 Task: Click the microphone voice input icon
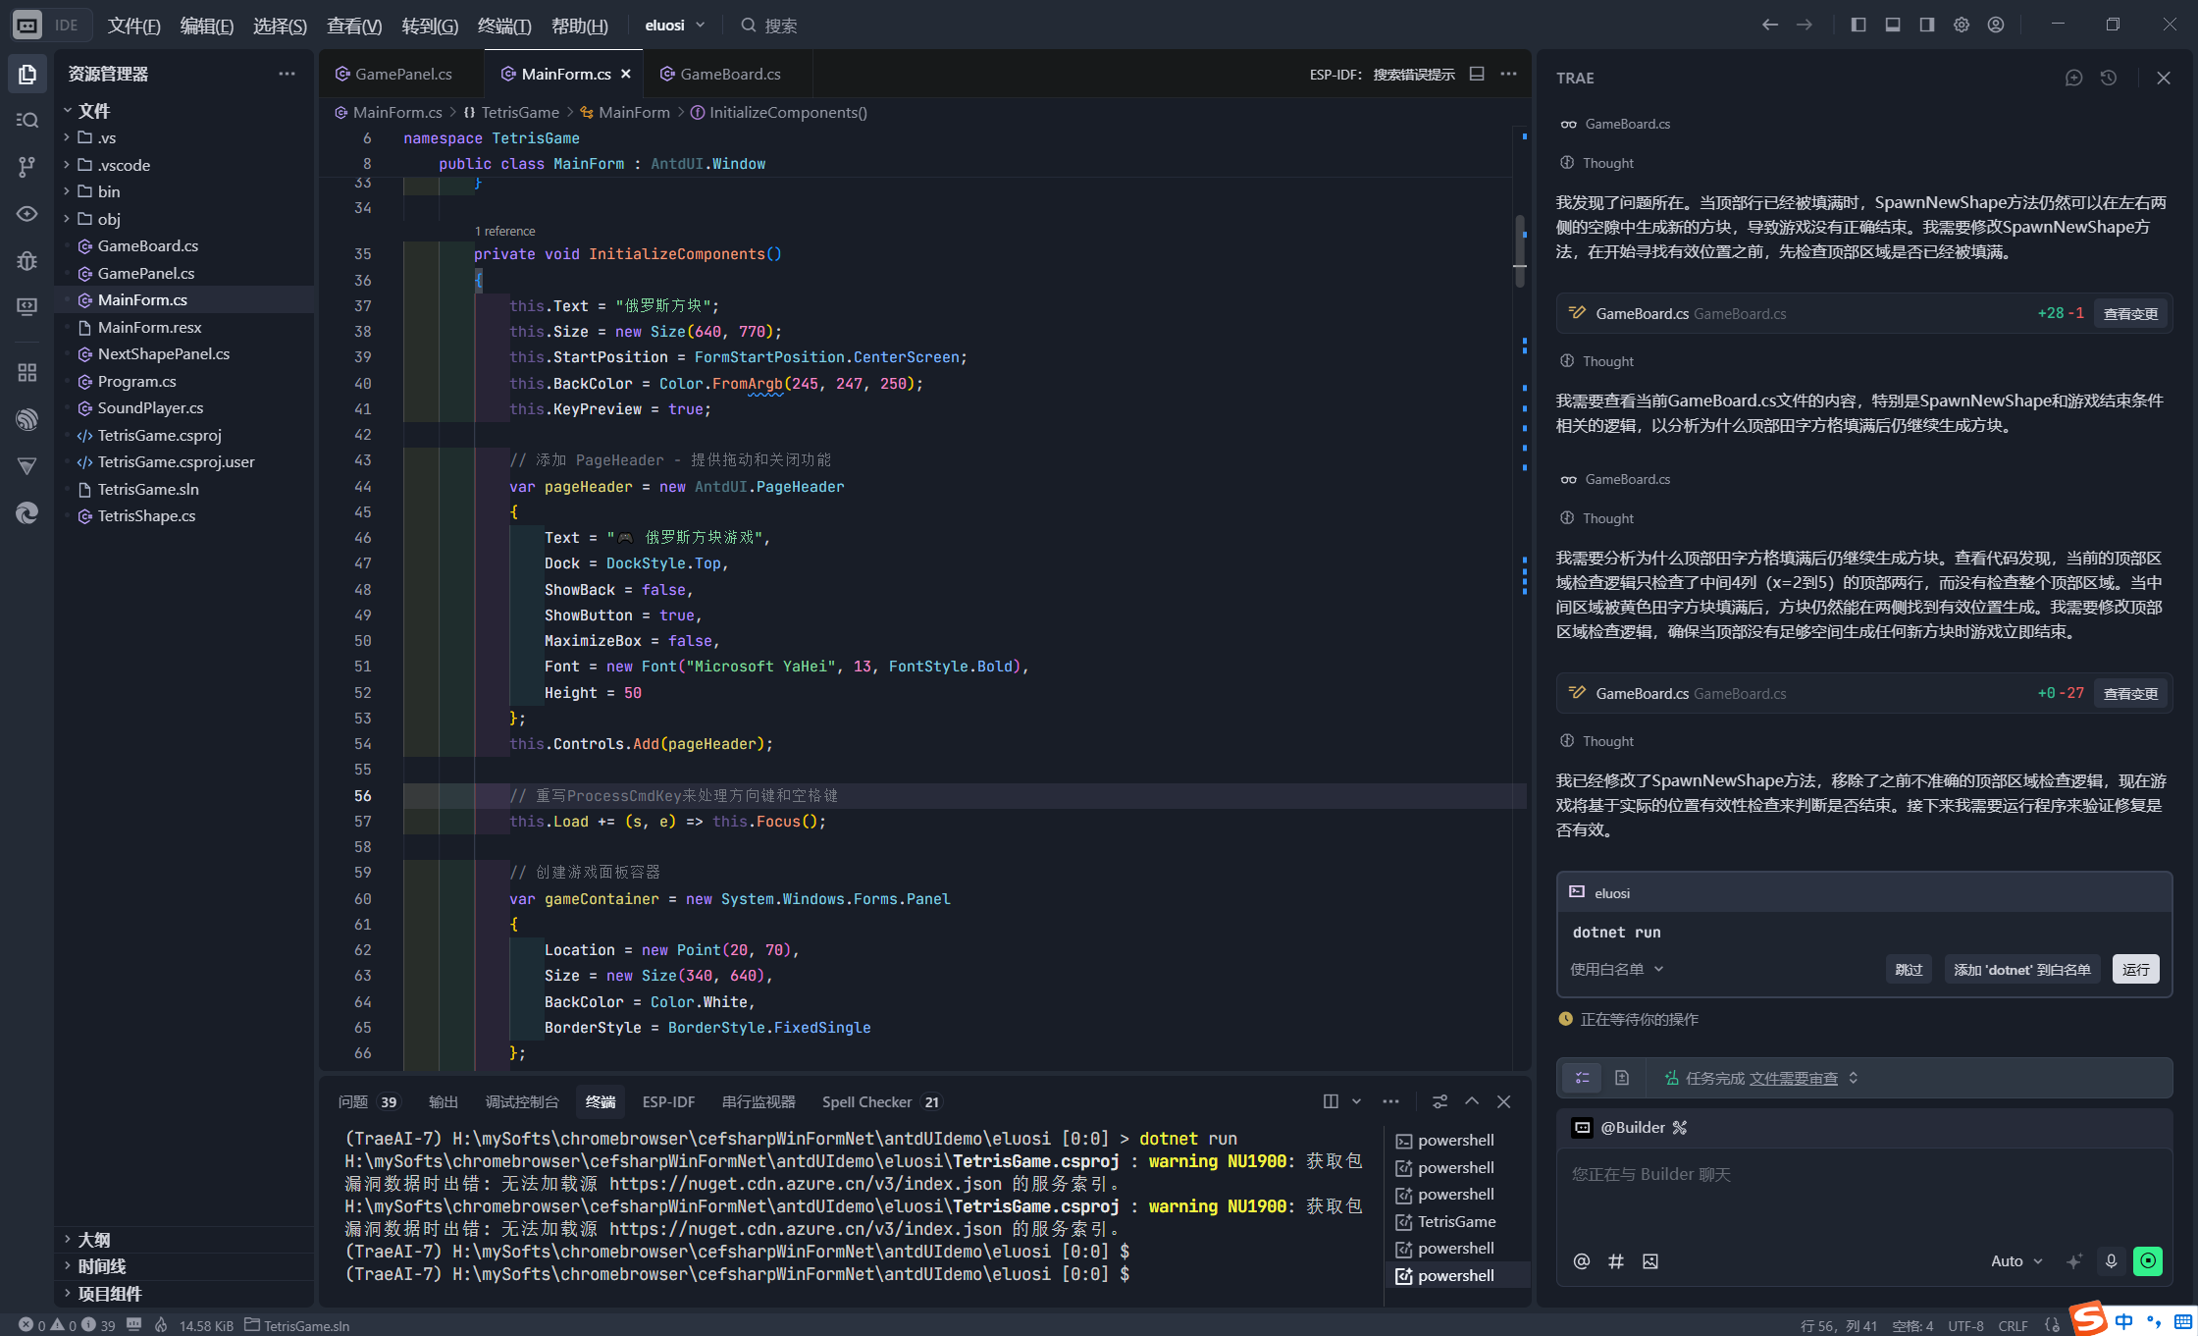point(2111,1261)
